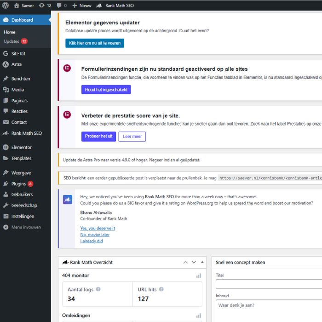
Task: Click help icon next to URL hits
Action: [x=161, y=289]
